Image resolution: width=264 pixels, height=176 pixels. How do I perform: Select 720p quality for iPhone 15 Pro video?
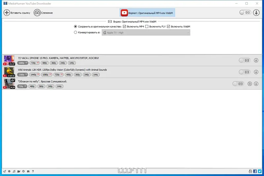tap(35, 63)
